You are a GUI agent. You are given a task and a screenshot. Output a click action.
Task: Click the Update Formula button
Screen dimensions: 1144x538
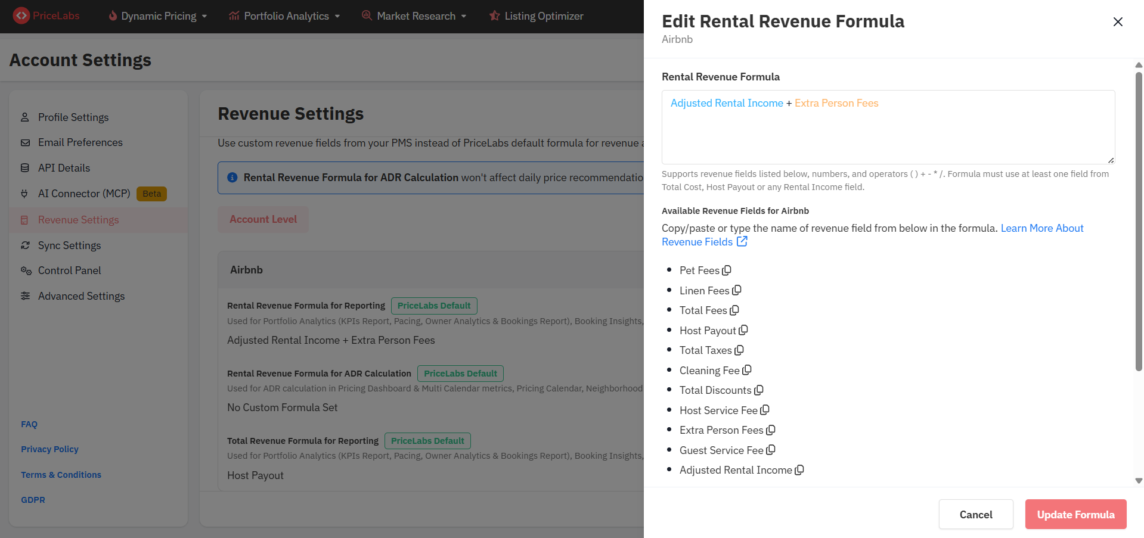pos(1075,514)
